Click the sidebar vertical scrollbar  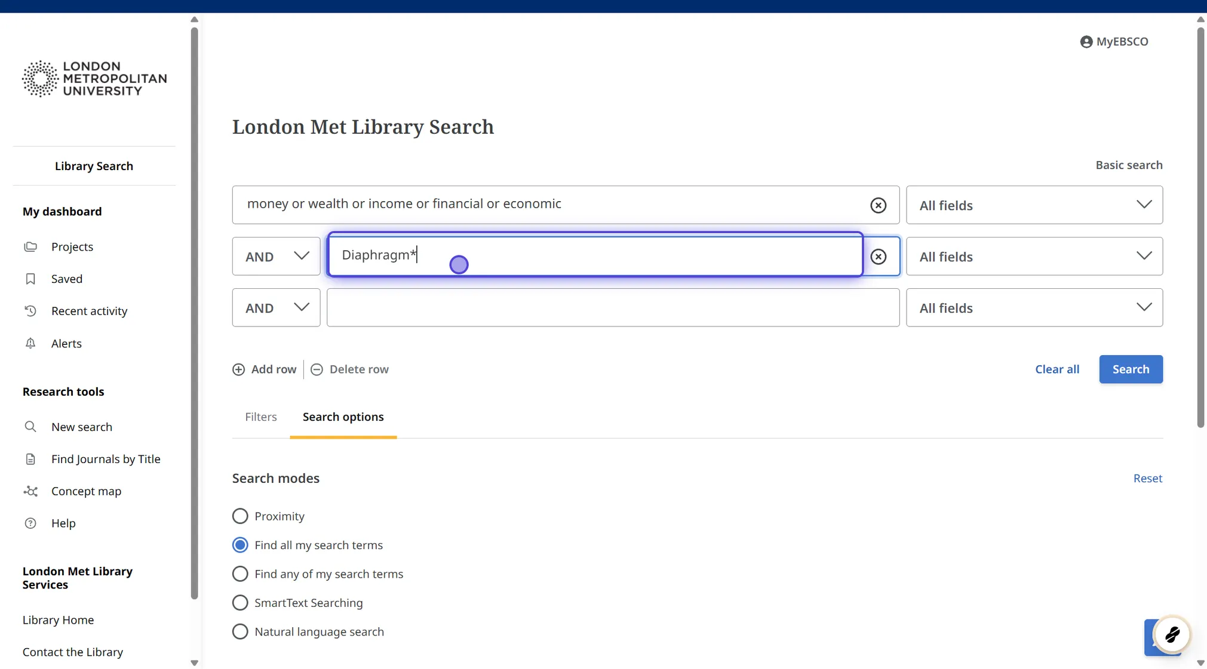click(x=194, y=313)
